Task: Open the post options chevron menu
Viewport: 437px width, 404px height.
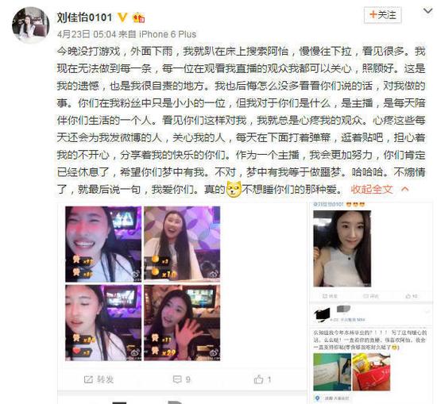Action: [x=427, y=11]
